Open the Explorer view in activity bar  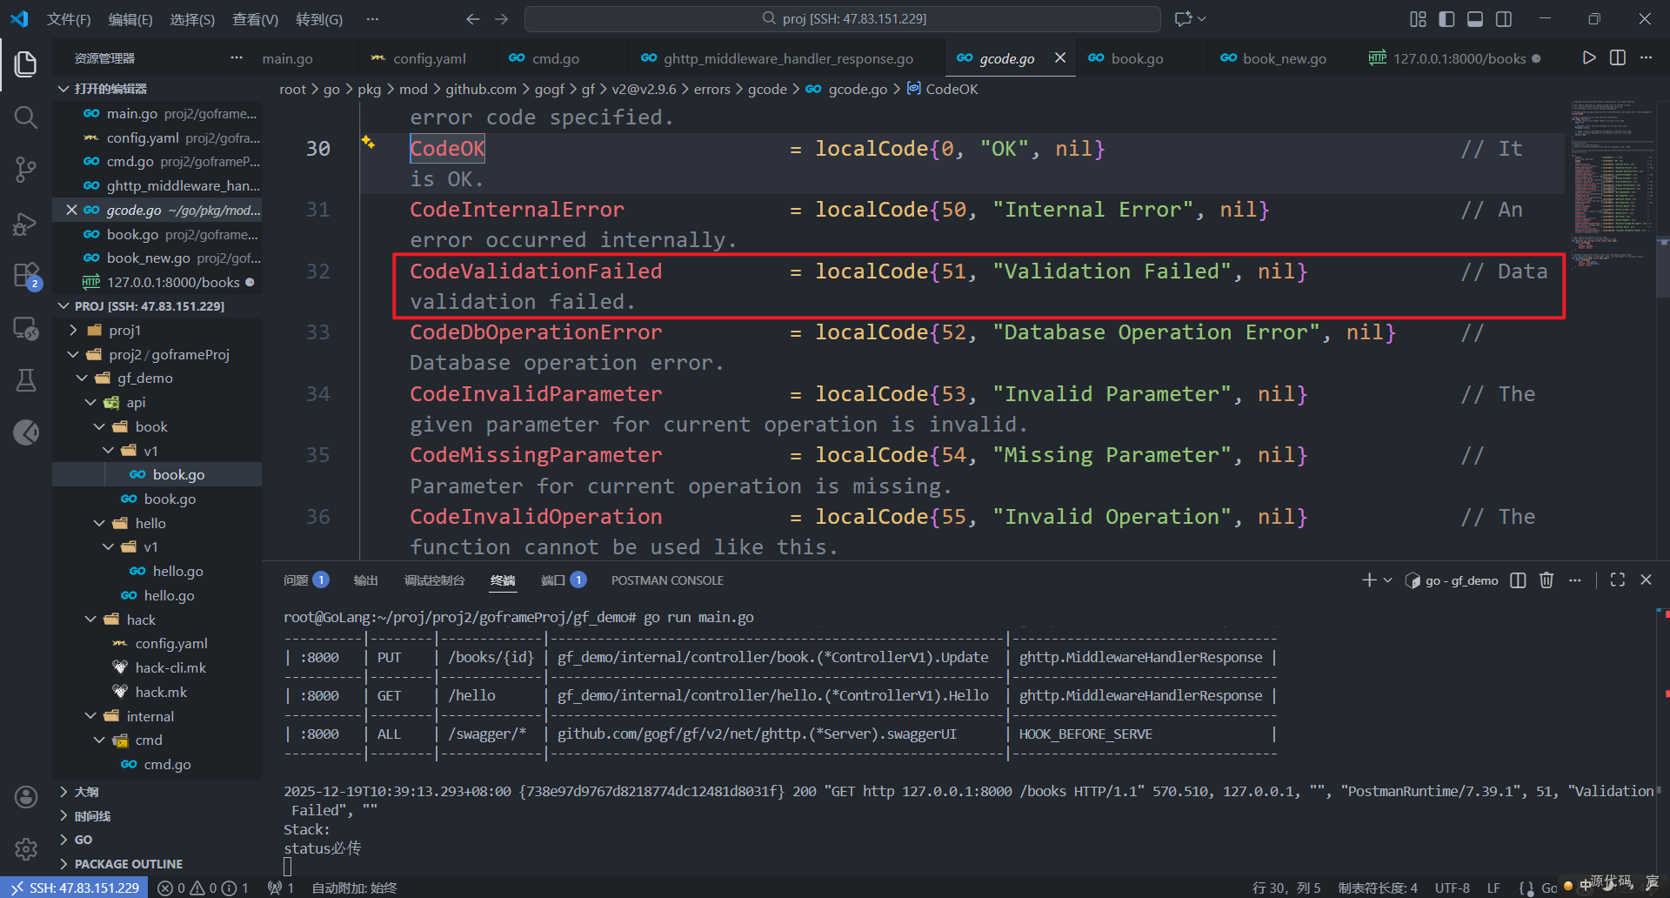pos(26,64)
